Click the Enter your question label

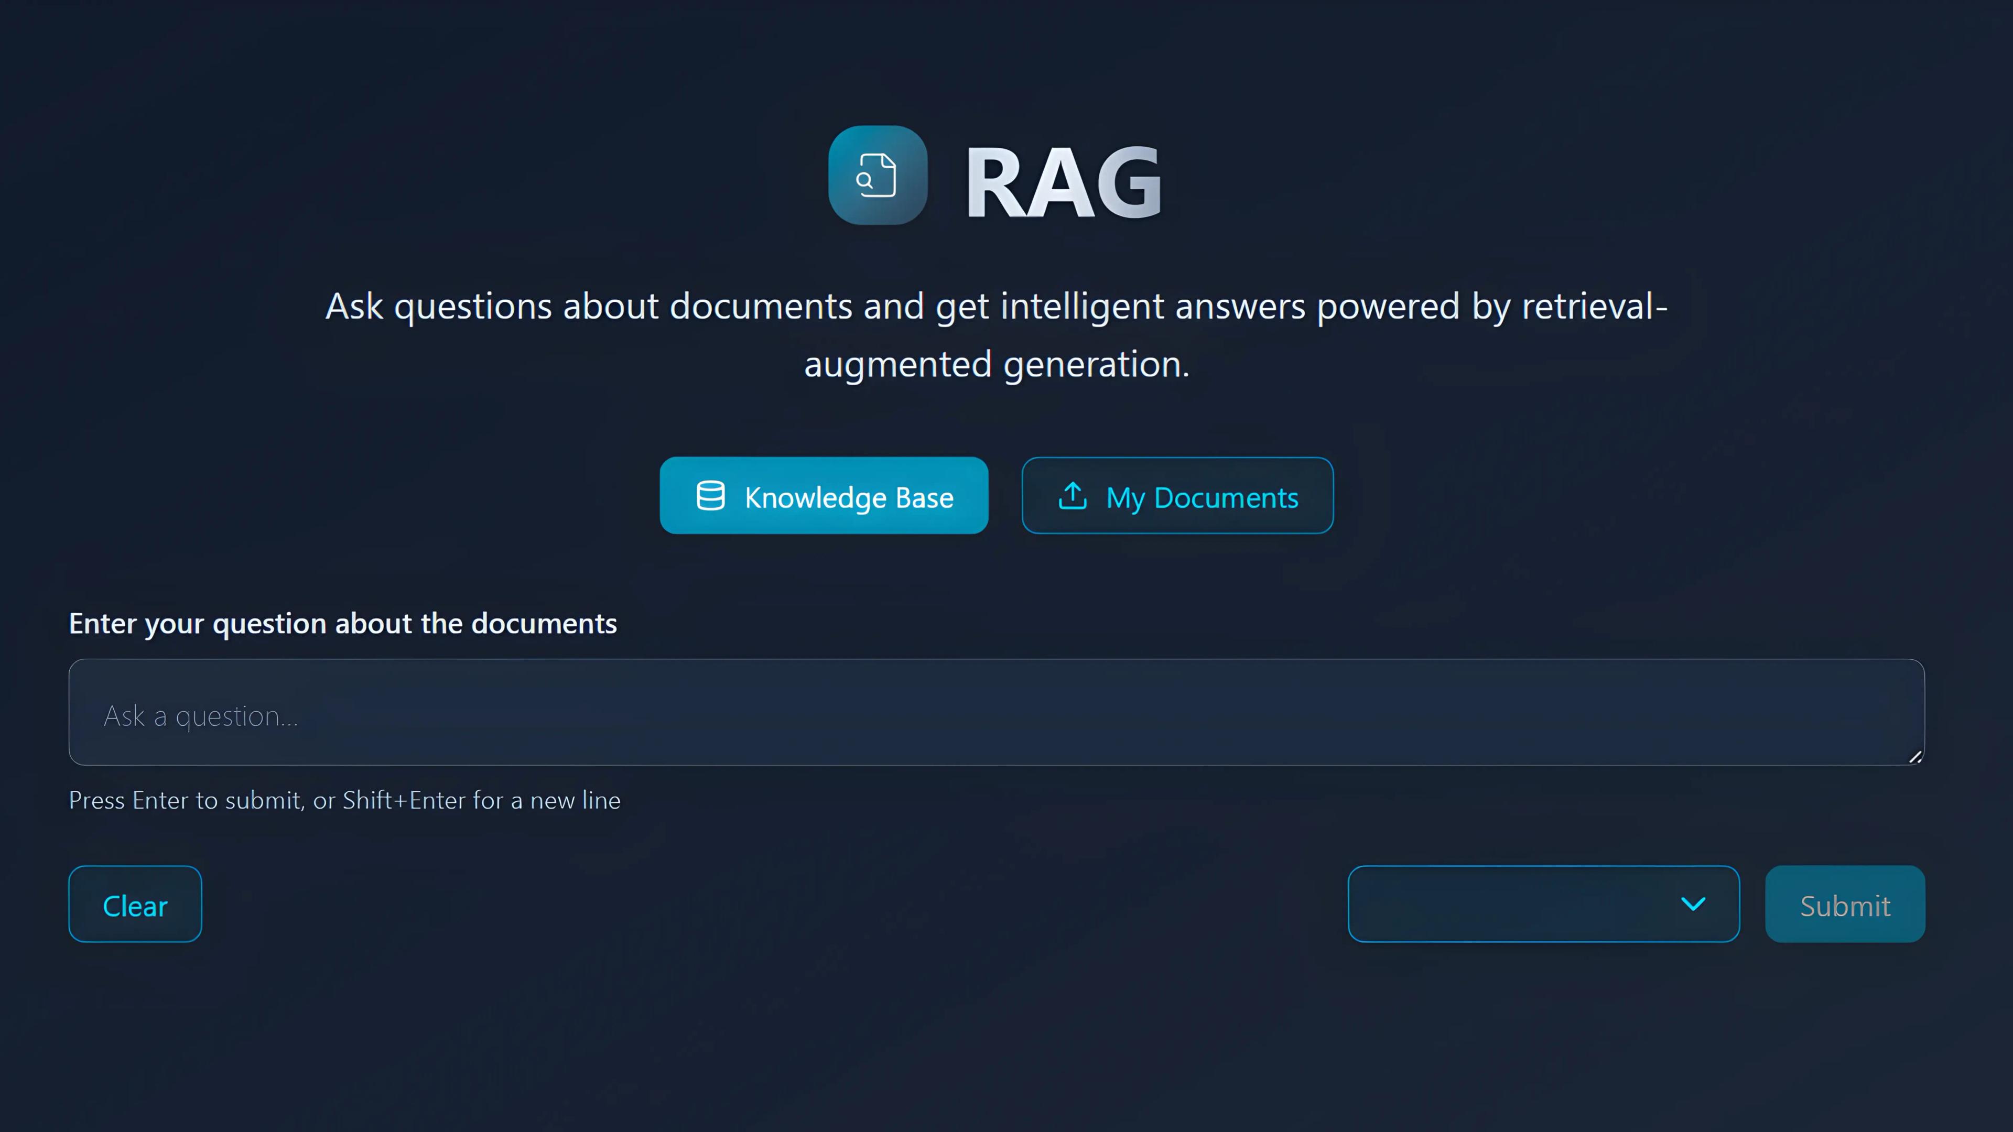342,624
